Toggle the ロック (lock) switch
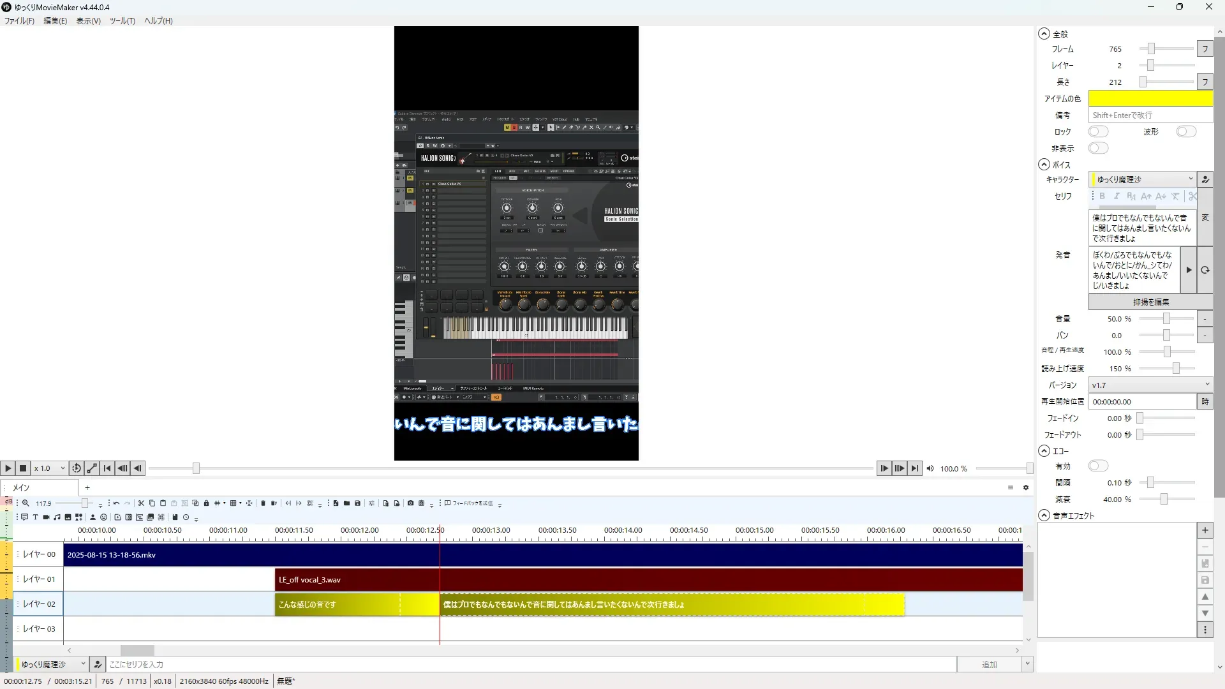This screenshot has width=1225, height=689. tap(1098, 131)
